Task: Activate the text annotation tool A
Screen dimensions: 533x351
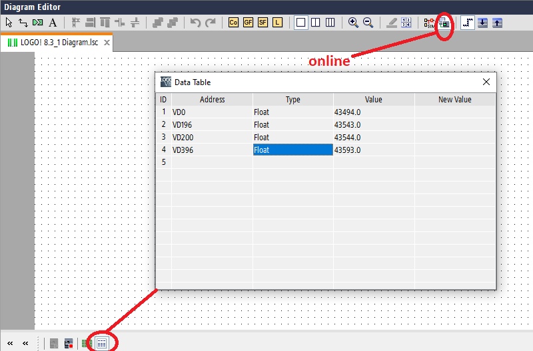Action: [x=53, y=23]
